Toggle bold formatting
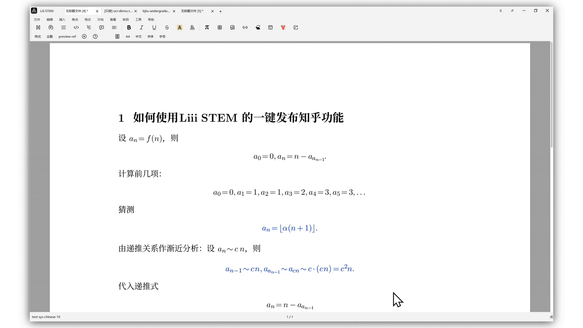583x328 pixels. coord(129,27)
